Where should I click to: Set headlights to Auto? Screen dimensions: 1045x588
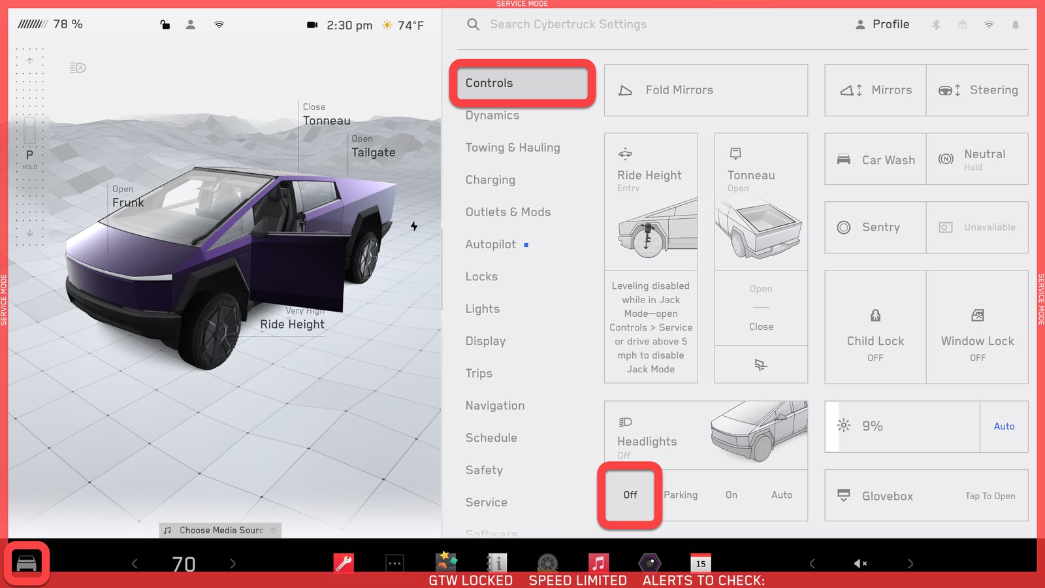click(781, 495)
